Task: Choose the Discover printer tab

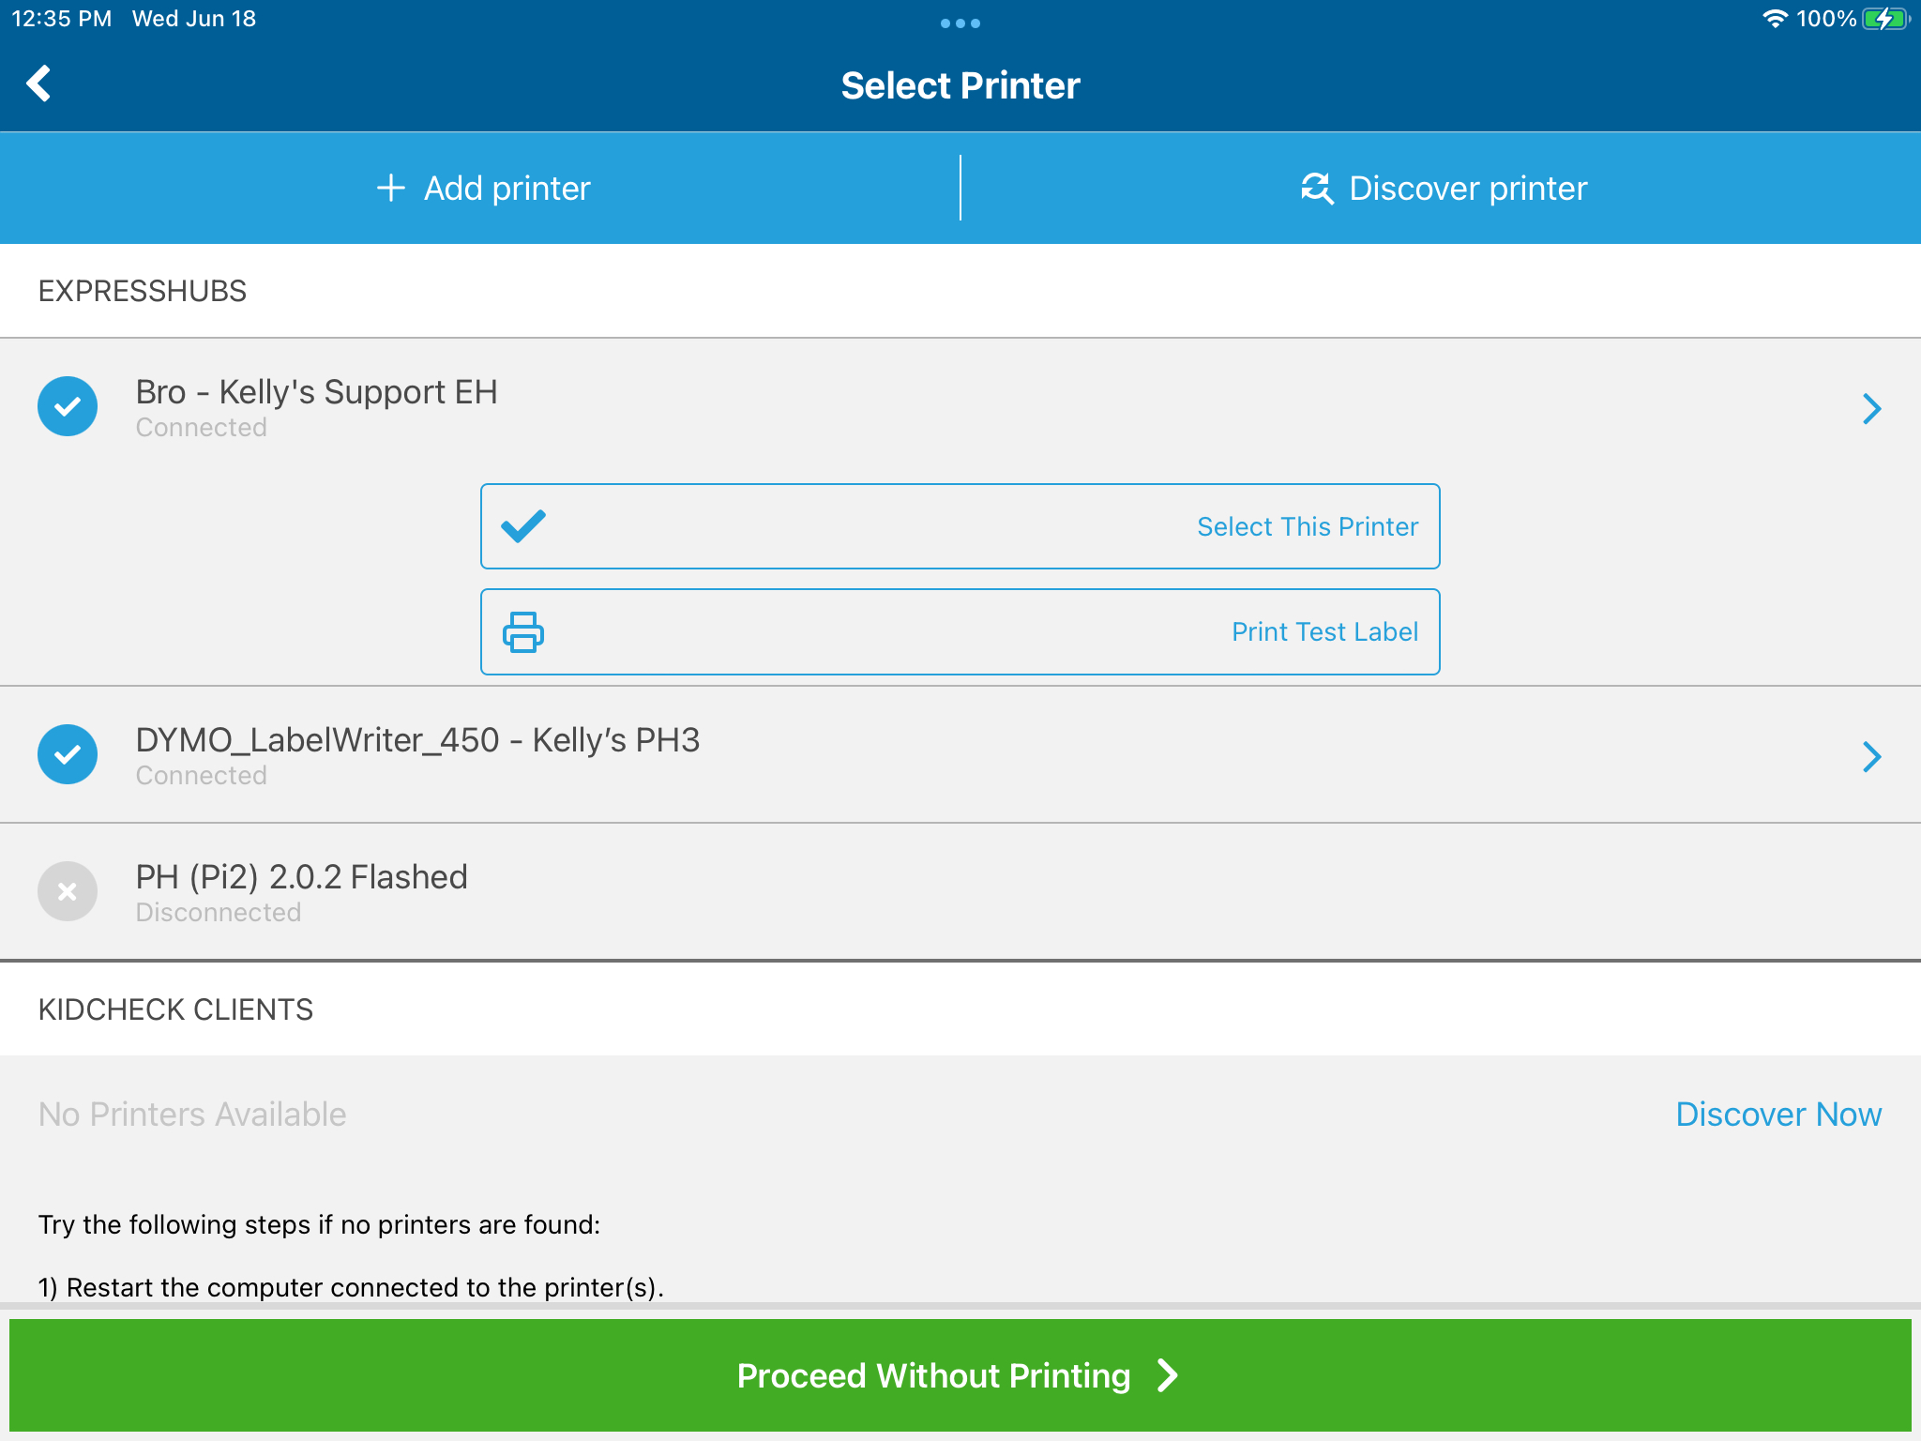Action: point(1442,189)
